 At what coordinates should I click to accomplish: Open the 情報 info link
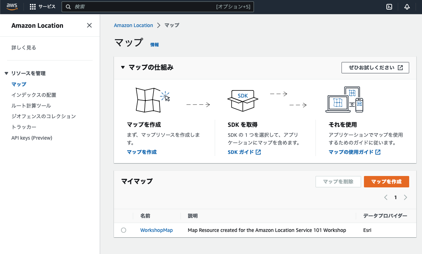155,45
